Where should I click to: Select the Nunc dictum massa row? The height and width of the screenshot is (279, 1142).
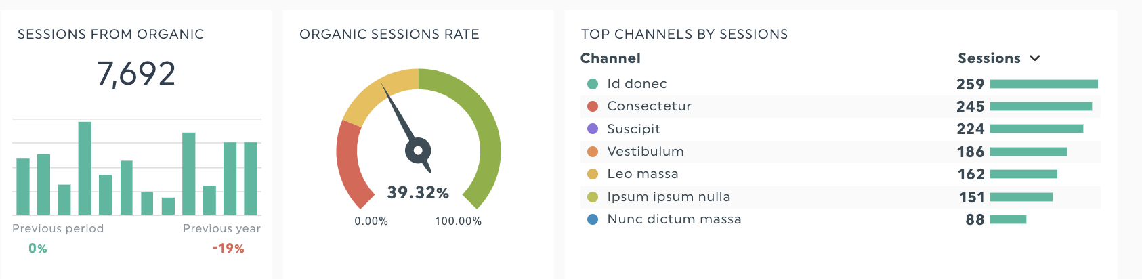[841, 219]
